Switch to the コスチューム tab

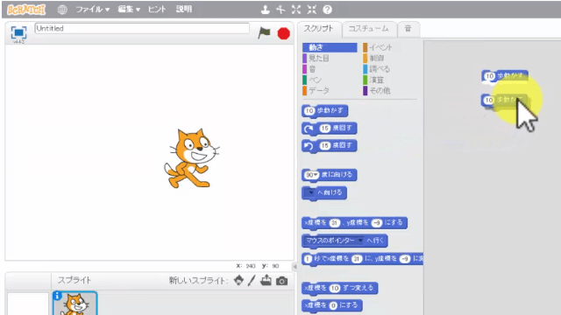click(368, 29)
